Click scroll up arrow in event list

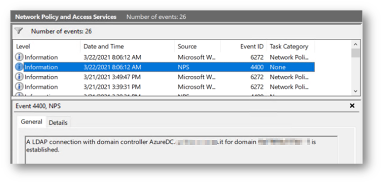click(355, 44)
